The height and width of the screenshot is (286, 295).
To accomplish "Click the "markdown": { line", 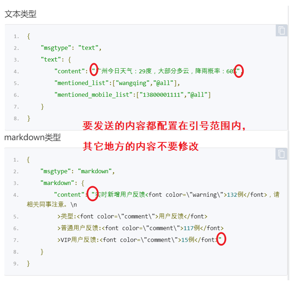I will (62, 183).
